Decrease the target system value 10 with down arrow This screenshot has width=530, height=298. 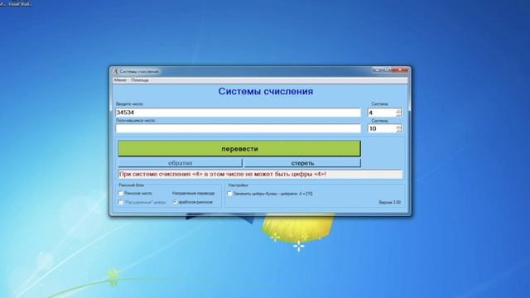pos(398,131)
